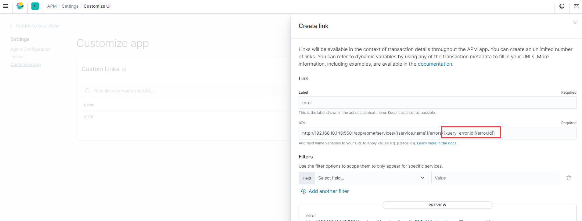Click into the Label input field

[437, 103]
